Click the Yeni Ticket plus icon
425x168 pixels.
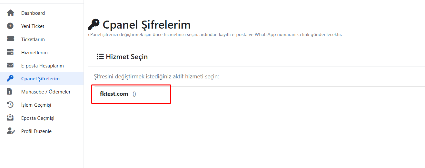[x=10, y=26]
